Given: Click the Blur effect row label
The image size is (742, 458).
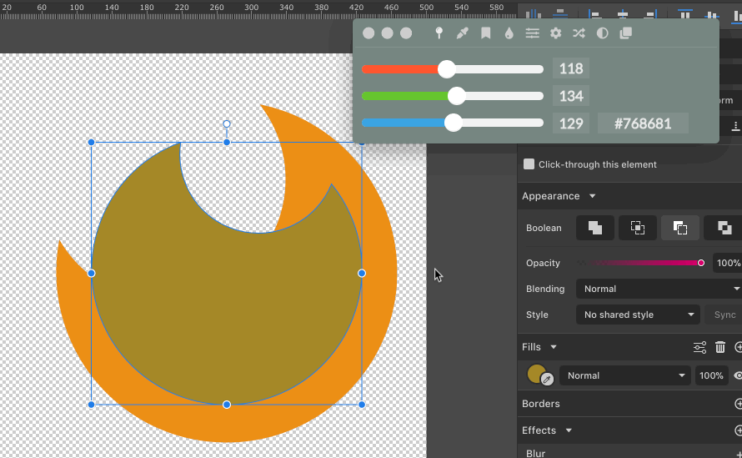Looking at the screenshot, I should pos(536,453).
